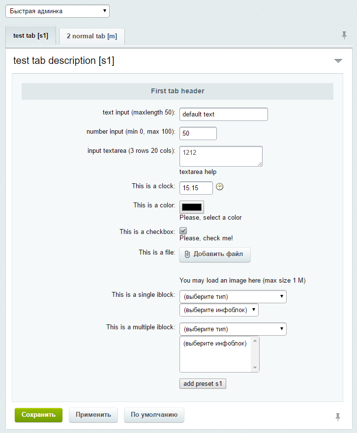The height and width of the screenshot is (433, 357).
Task: Open single iblock type dropdown
Action: [233, 296]
